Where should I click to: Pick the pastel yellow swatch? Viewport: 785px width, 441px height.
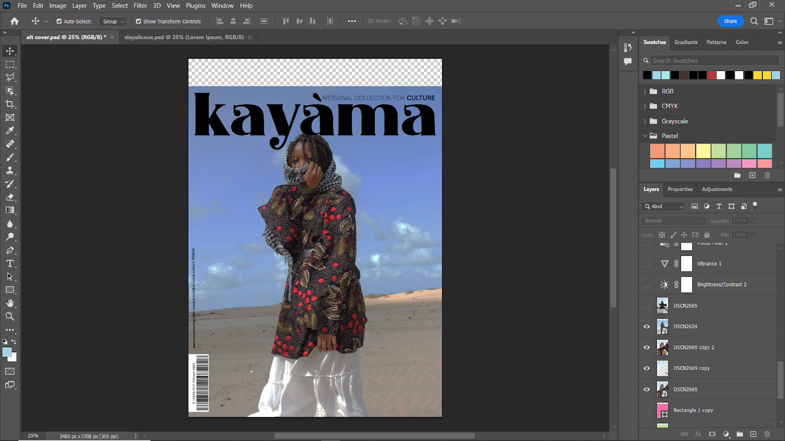[703, 151]
